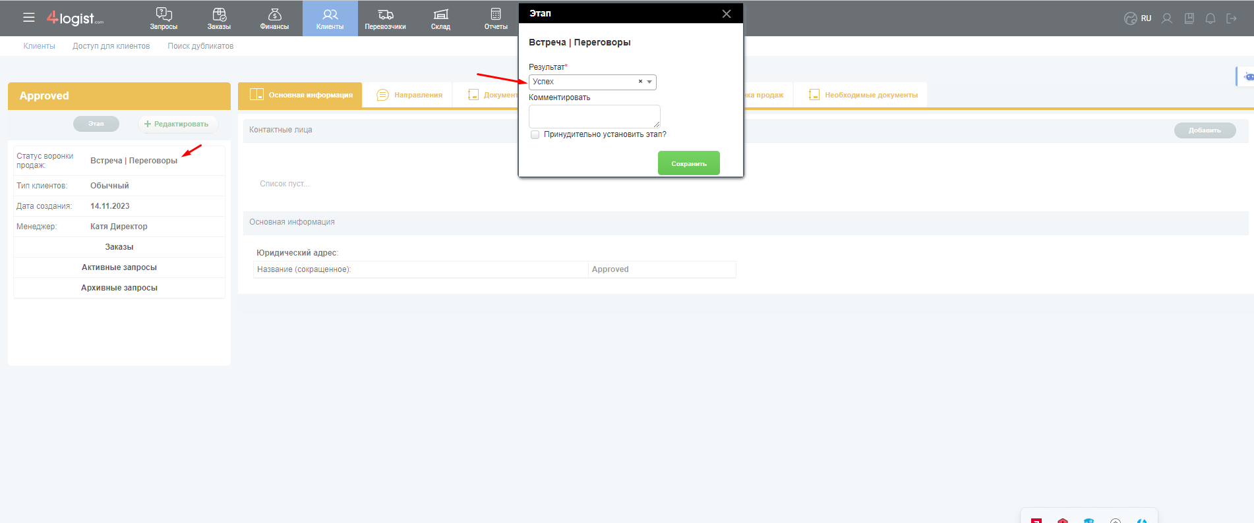Open Запросы section in top bar
The width and height of the screenshot is (1254, 523).
[164, 18]
